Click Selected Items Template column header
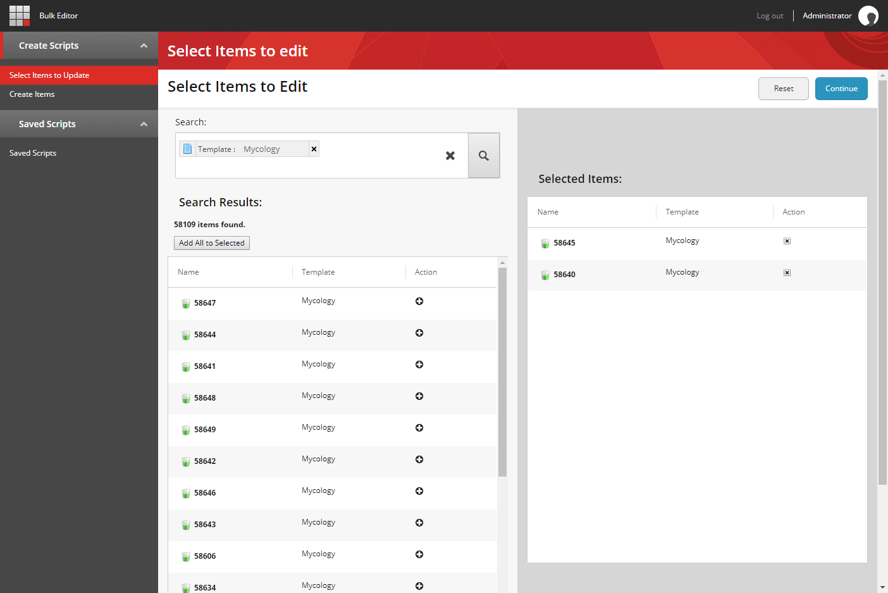Viewport: 888px width, 593px height. tap(682, 212)
